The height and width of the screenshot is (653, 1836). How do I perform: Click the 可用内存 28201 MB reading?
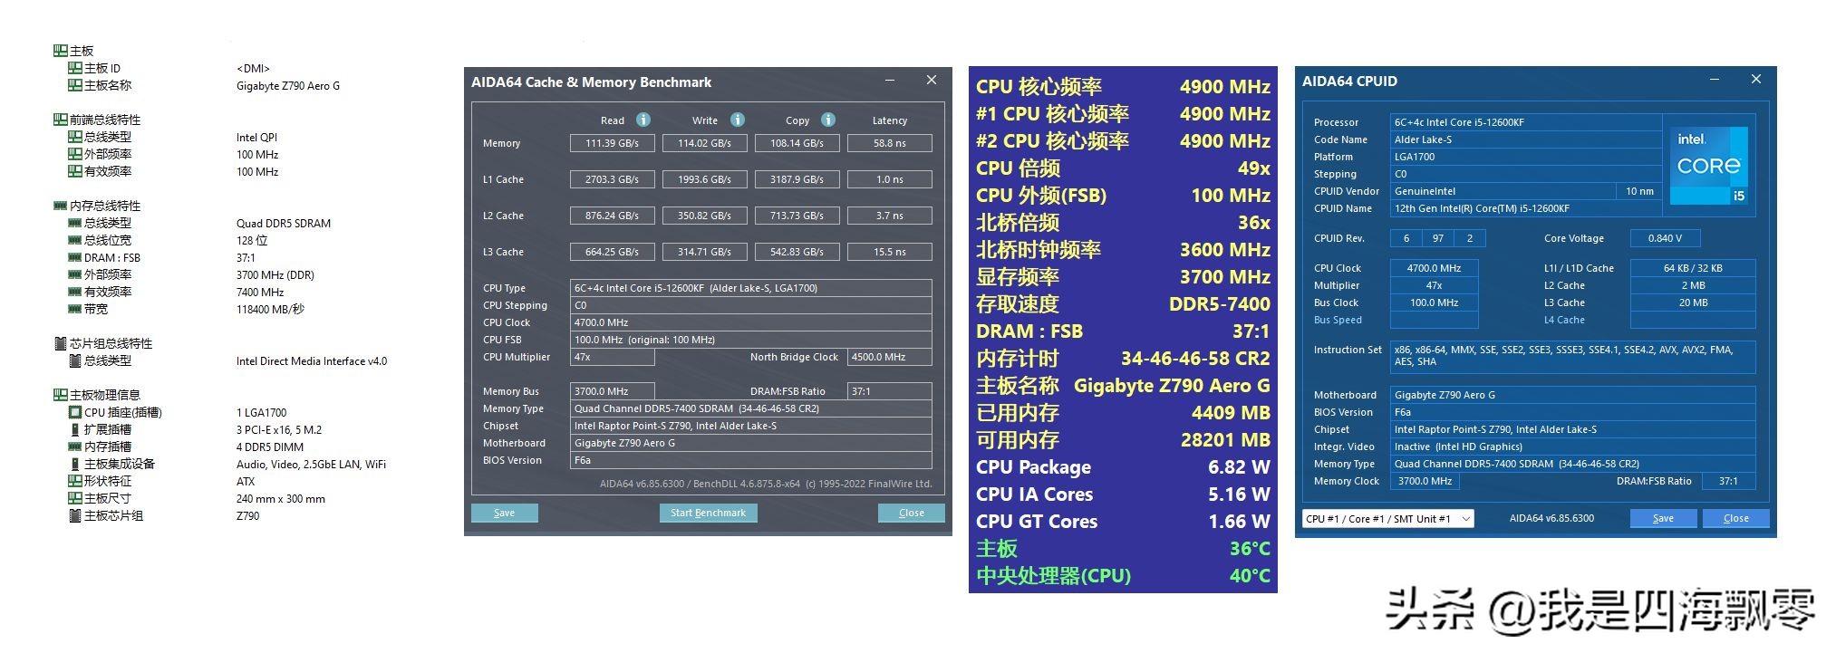1225,439
